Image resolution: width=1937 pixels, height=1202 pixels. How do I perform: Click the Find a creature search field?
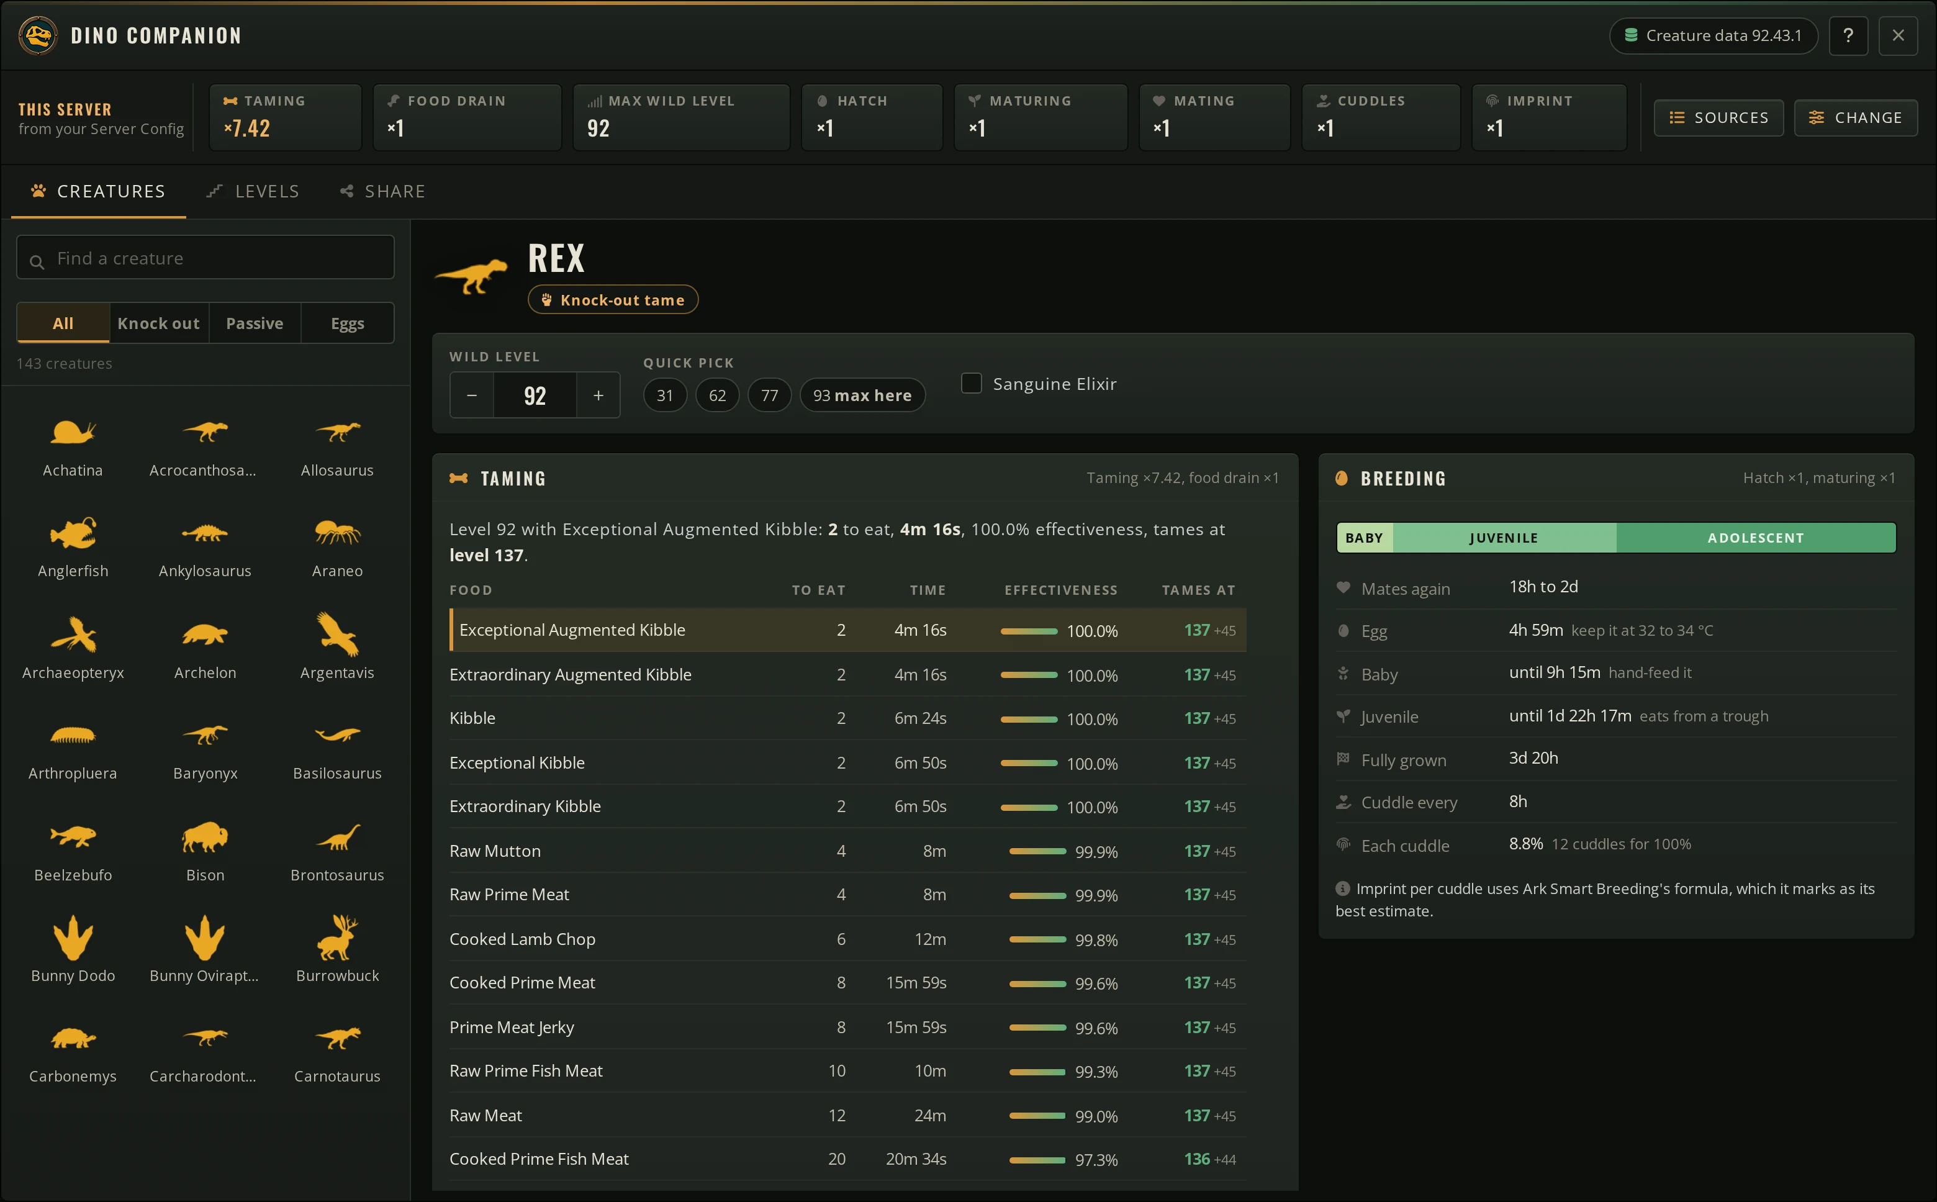205,258
